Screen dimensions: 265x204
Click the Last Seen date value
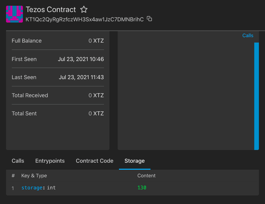pyautogui.click(x=81, y=77)
